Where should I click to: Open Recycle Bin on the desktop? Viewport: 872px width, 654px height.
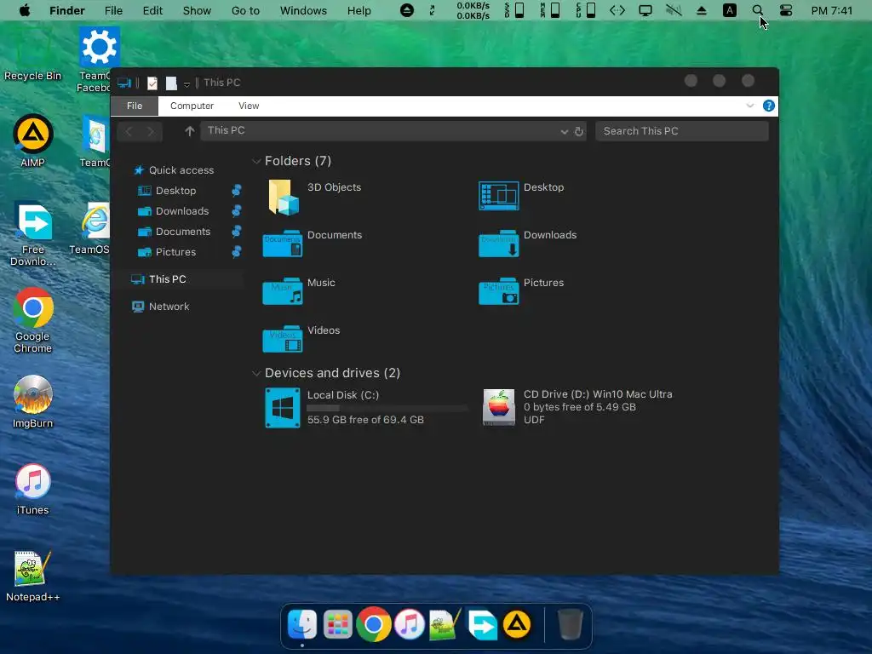point(33,55)
